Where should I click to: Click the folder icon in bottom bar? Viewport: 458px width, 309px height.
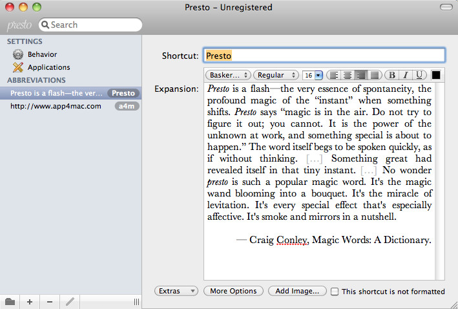tap(10, 302)
